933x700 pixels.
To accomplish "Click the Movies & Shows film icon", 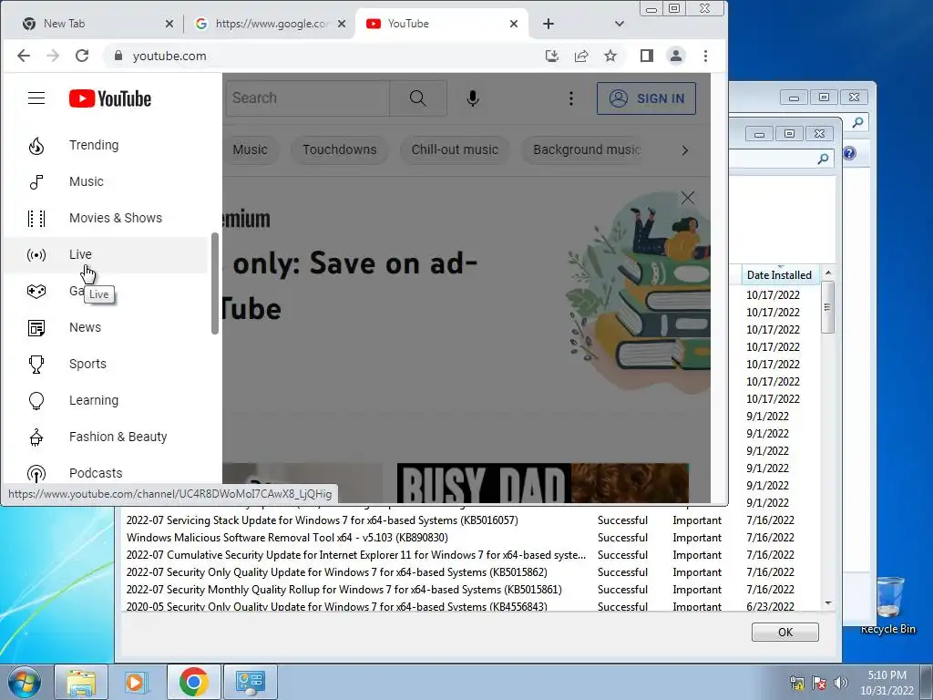I will (x=36, y=219).
